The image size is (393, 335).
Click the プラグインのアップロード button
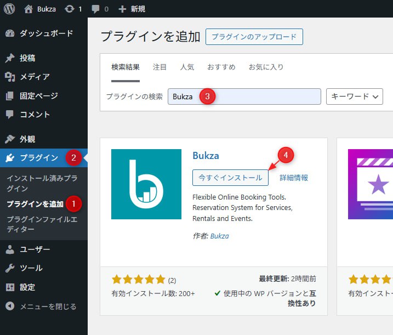pyautogui.click(x=254, y=37)
